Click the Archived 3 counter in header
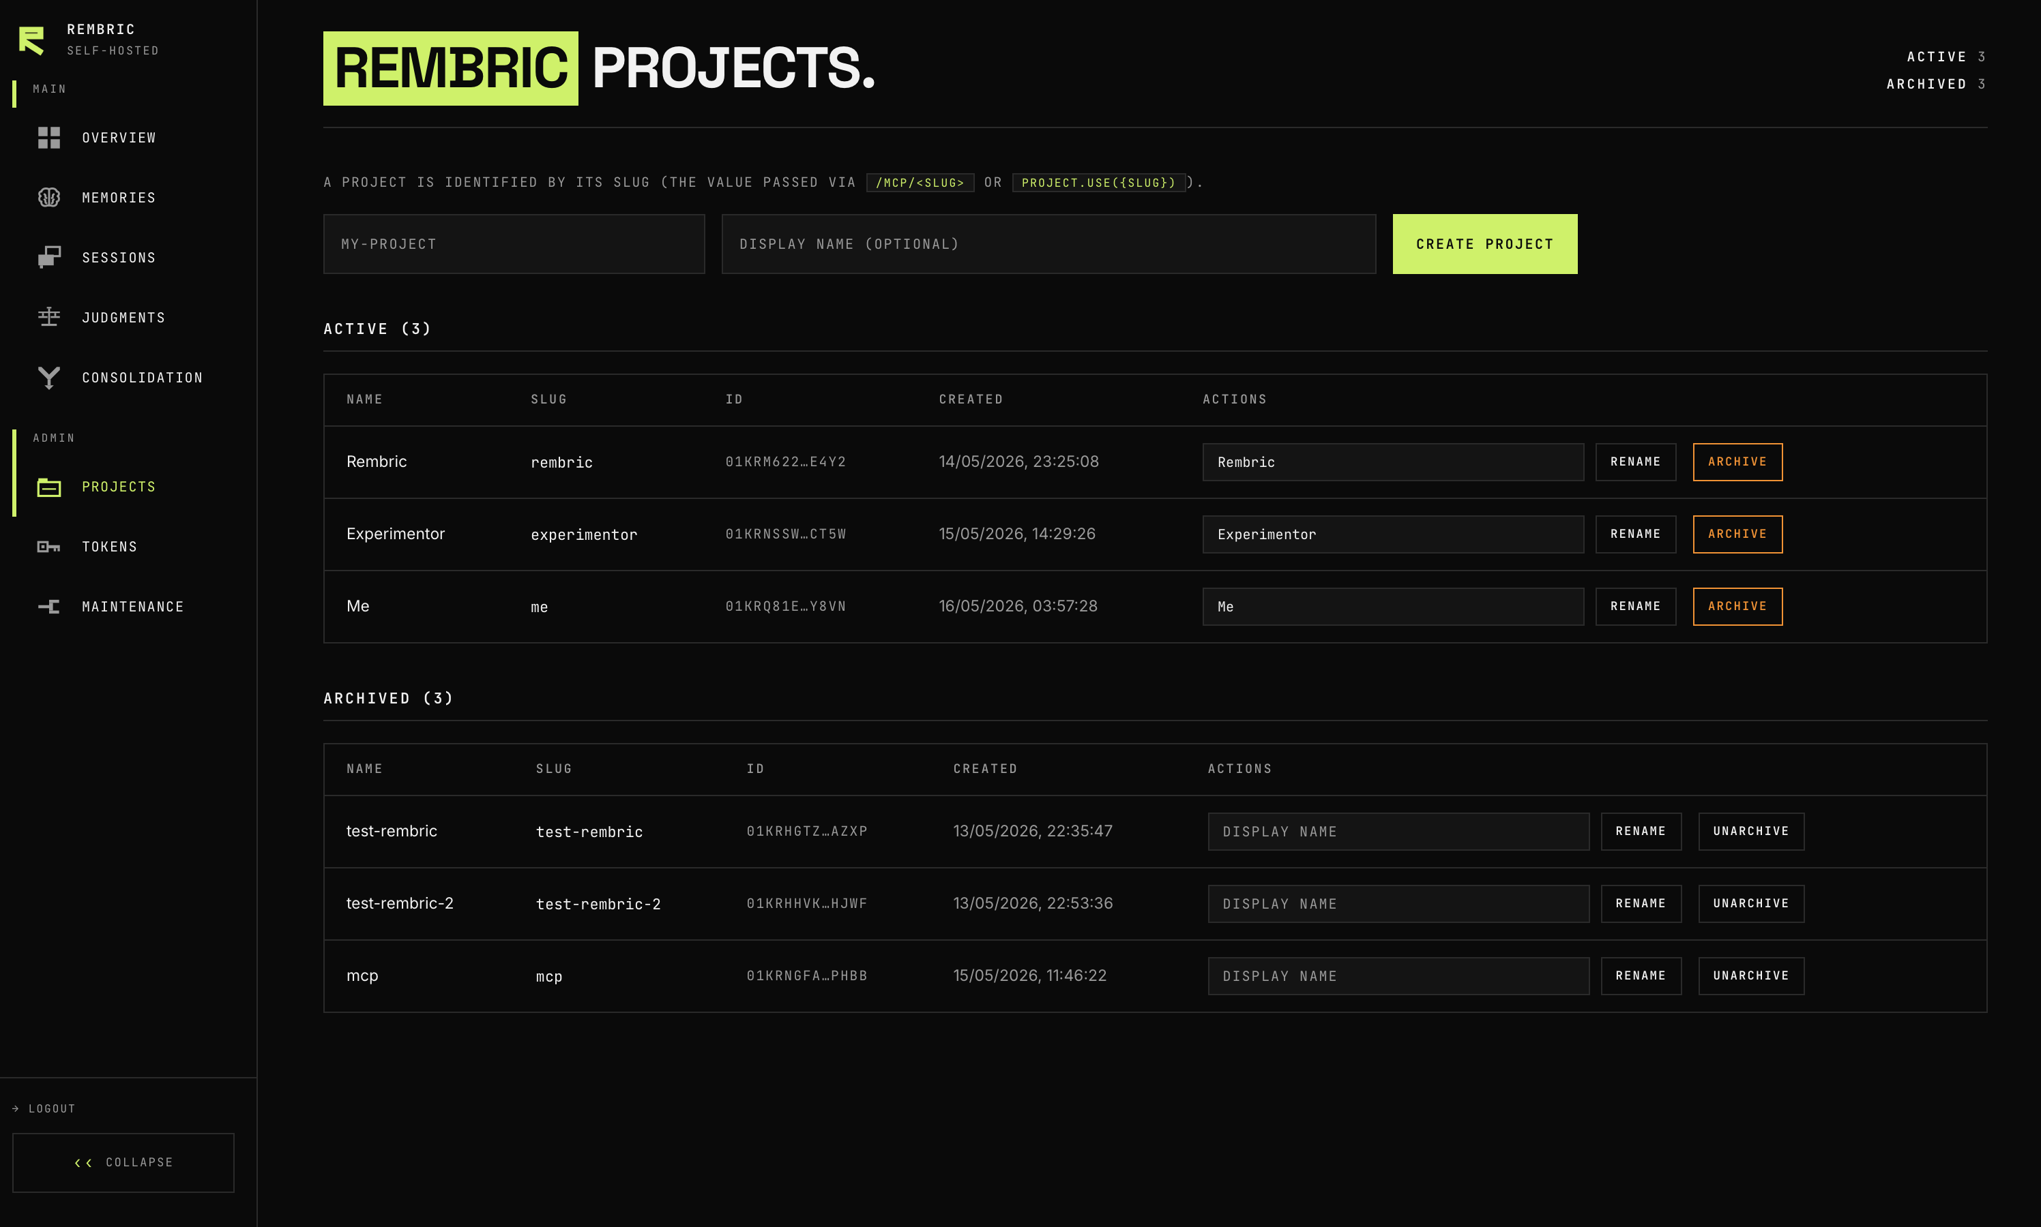Image resolution: width=2041 pixels, height=1227 pixels. pyautogui.click(x=1936, y=84)
